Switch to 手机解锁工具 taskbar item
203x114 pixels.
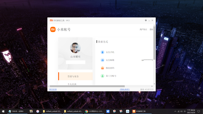click(142, 111)
